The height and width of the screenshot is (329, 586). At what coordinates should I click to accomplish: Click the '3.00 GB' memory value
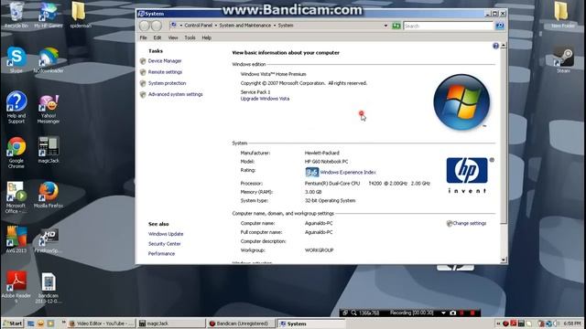pos(313,192)
